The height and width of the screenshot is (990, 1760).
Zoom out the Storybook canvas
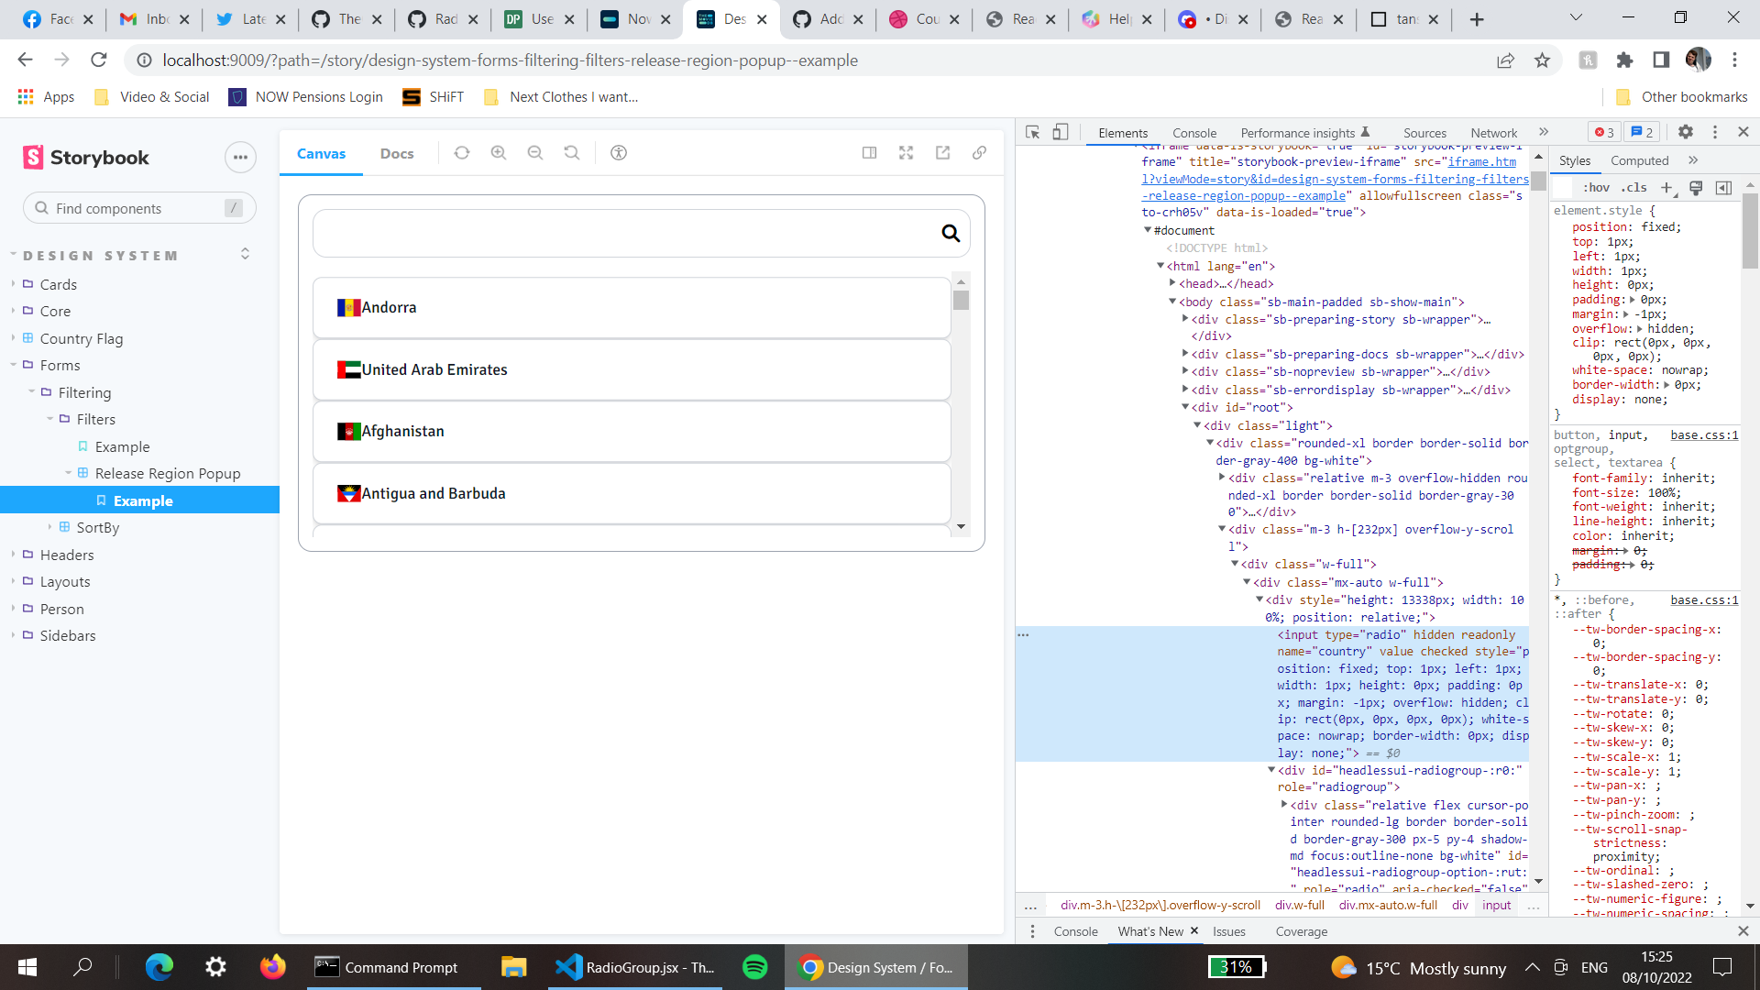click(x=535, y=153)
